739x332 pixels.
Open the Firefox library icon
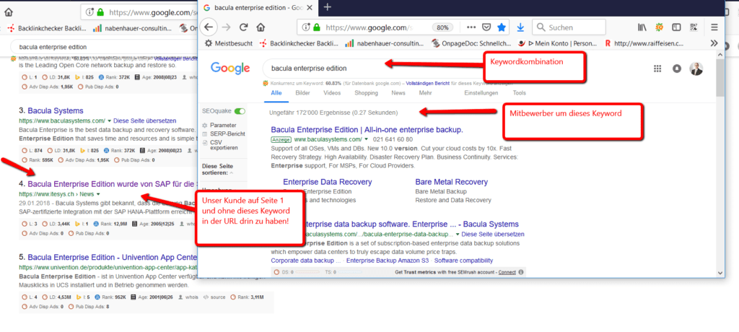pyautogui.click(x=641, y=27)
